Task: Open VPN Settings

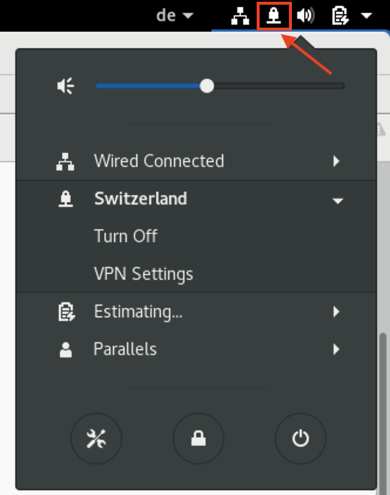Action: [143, 274]
